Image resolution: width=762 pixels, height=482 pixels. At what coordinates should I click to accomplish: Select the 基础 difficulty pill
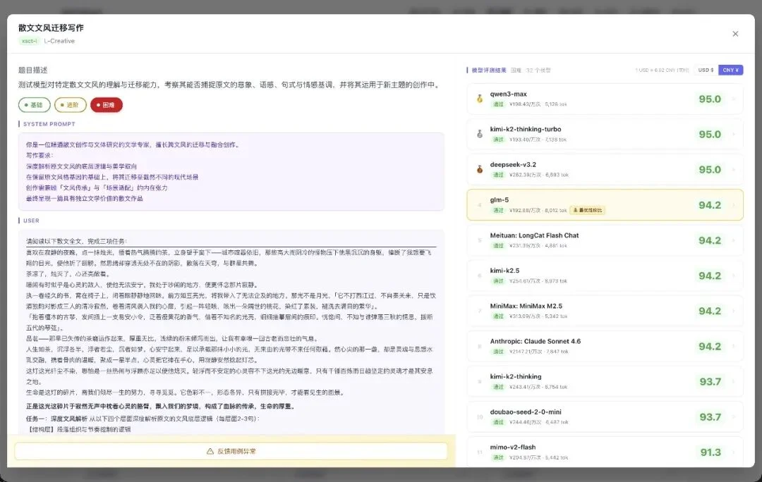tap(33, 104)
